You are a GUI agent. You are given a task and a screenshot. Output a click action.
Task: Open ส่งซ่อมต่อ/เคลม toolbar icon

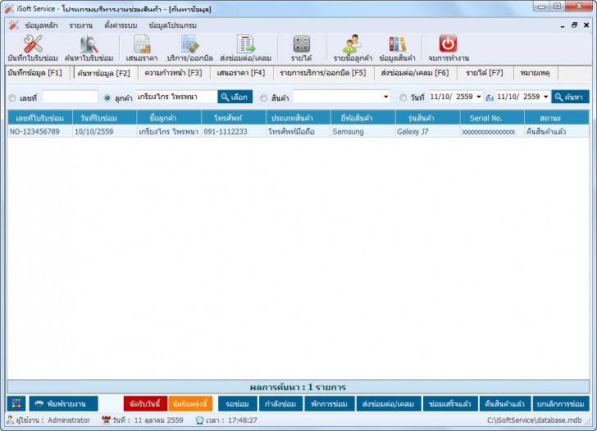click(x=245, y=43)
